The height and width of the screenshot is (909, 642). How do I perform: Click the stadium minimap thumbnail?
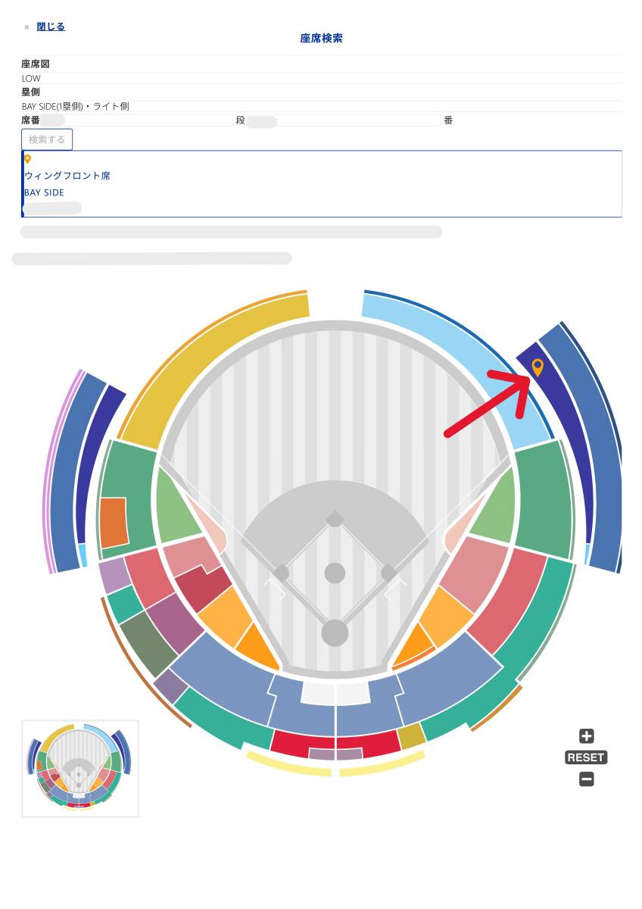pos(79,768)
